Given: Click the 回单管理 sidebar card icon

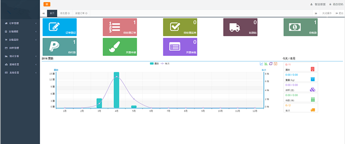Looking at the screenshot, I should [x=6, y=48].
